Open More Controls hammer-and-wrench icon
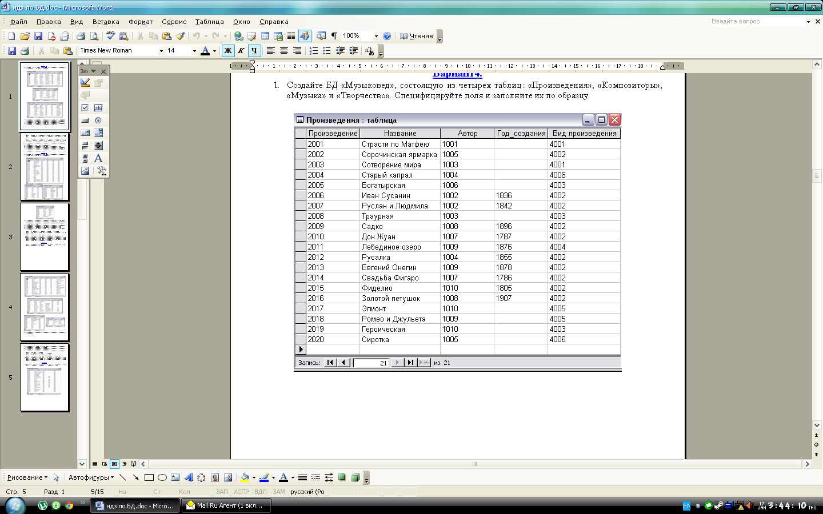This screenshot has width=823, height=514. point(102,171)
